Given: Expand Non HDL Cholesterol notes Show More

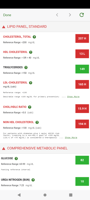Looking at the screenshot, I should click(71, 137).
